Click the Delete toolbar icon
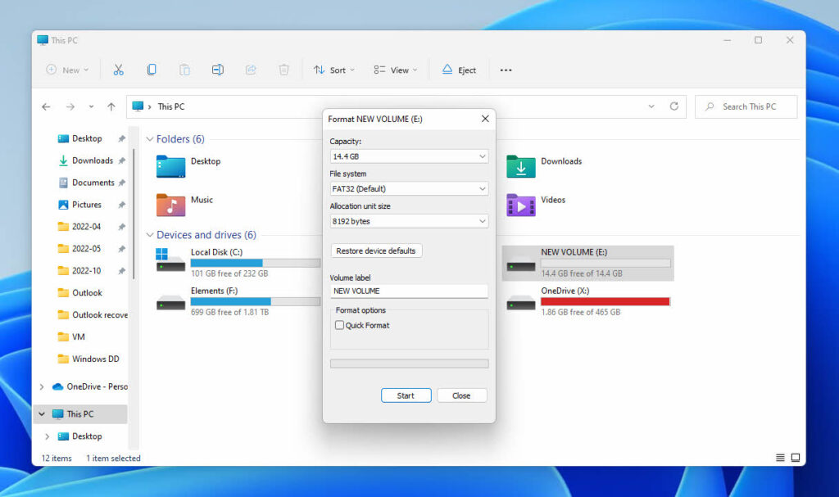The width and height of the screenshot is (839, 497). click(283, 70)
